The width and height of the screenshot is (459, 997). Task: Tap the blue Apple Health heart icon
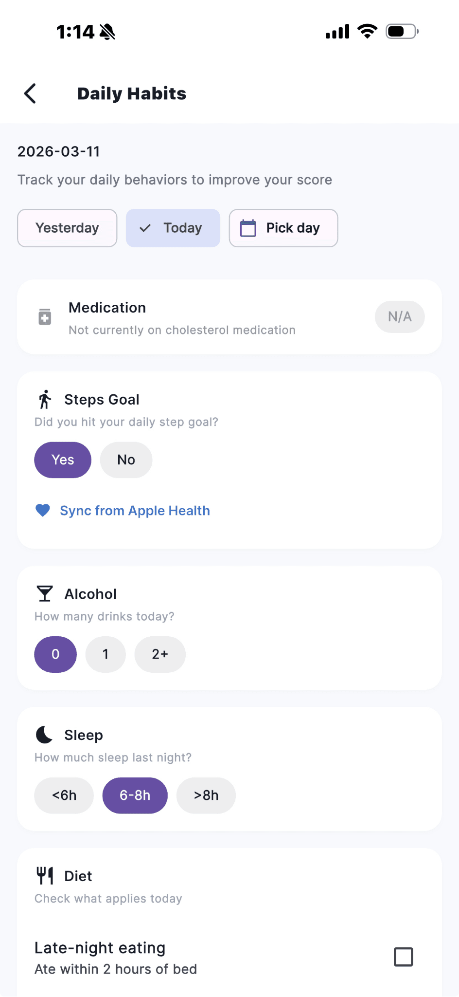click(x=43, y=510)
